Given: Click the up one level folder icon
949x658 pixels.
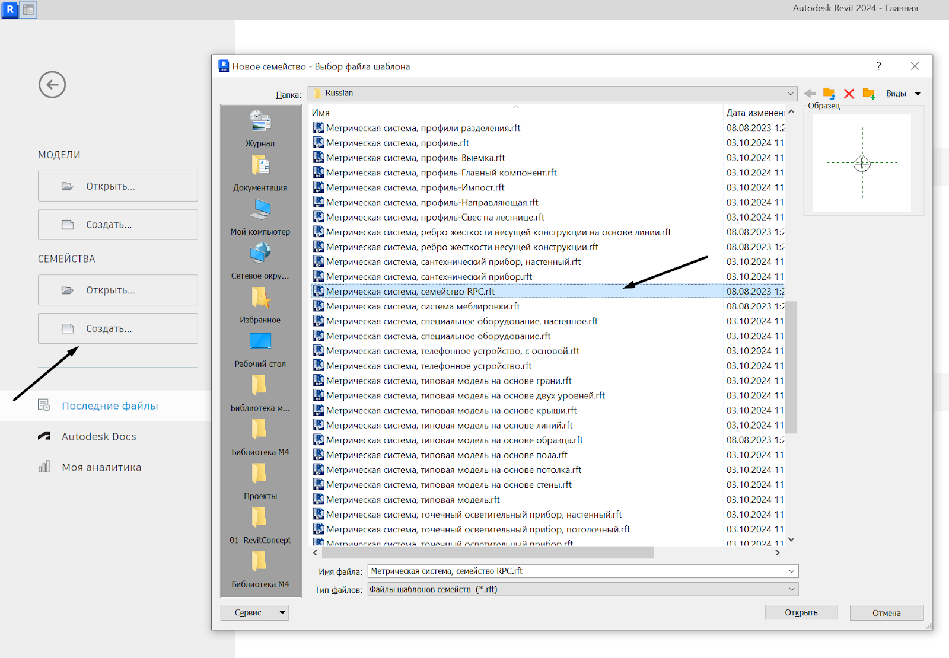Looking at the screenshot, I should tap(829, 94).
